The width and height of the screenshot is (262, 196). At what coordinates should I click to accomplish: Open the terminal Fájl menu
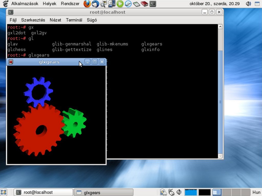point(13,20)
